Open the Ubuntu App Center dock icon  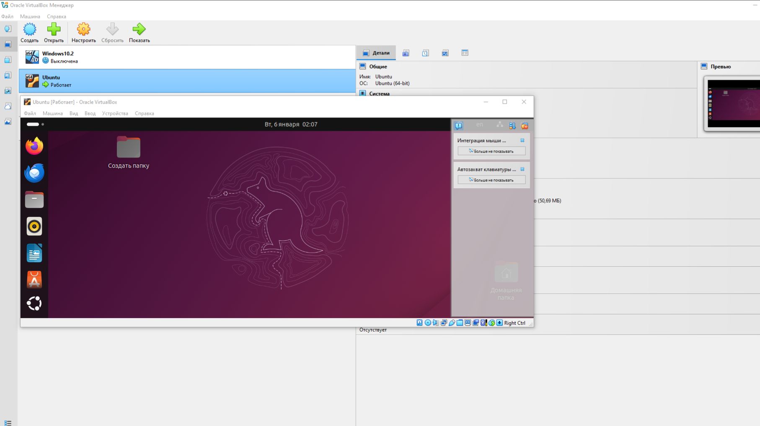[34, 280]
